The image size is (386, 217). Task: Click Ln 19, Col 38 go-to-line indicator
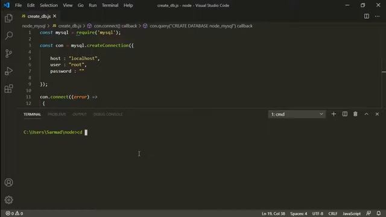pos(273,213)
